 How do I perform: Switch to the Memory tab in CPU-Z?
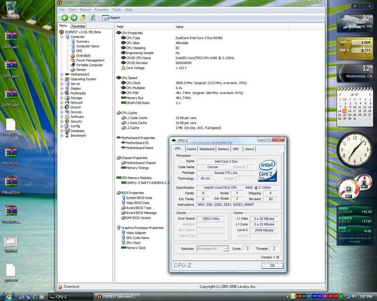tap(223, 149)
